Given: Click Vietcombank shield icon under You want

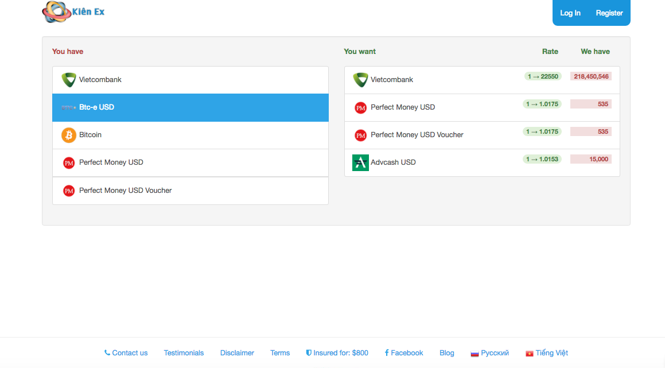Looking at the screenshot, I should click(360, 80).
